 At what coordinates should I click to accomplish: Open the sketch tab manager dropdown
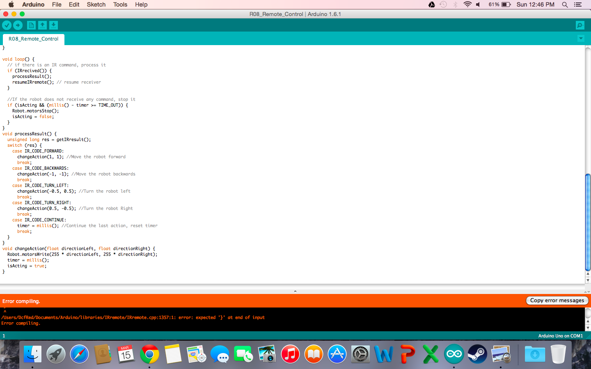tap(580, 38)
